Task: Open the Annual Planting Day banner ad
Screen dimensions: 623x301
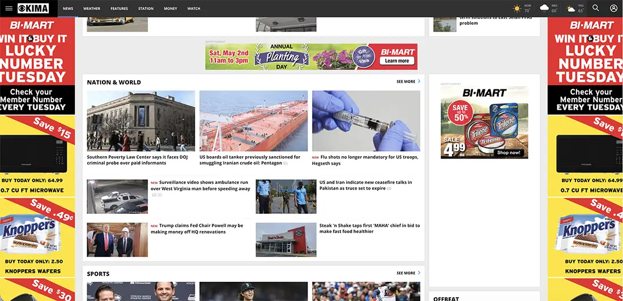Action: (311, 57)
